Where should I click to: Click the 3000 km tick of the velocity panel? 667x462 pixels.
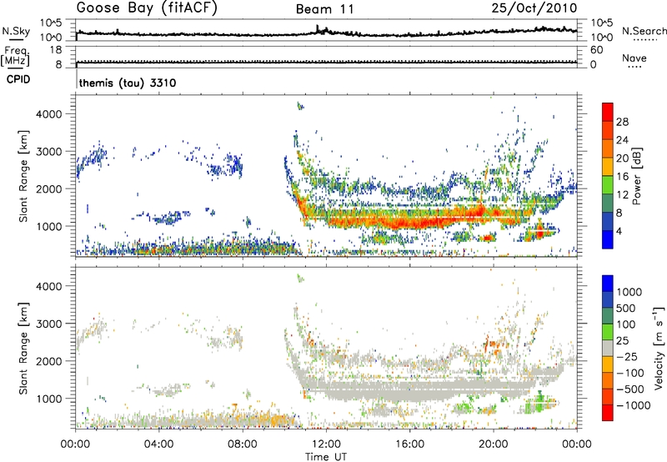point(48,324)
